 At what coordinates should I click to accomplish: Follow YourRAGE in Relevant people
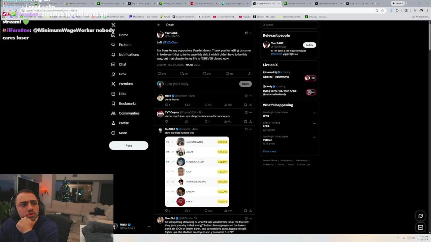click(309, 45)
